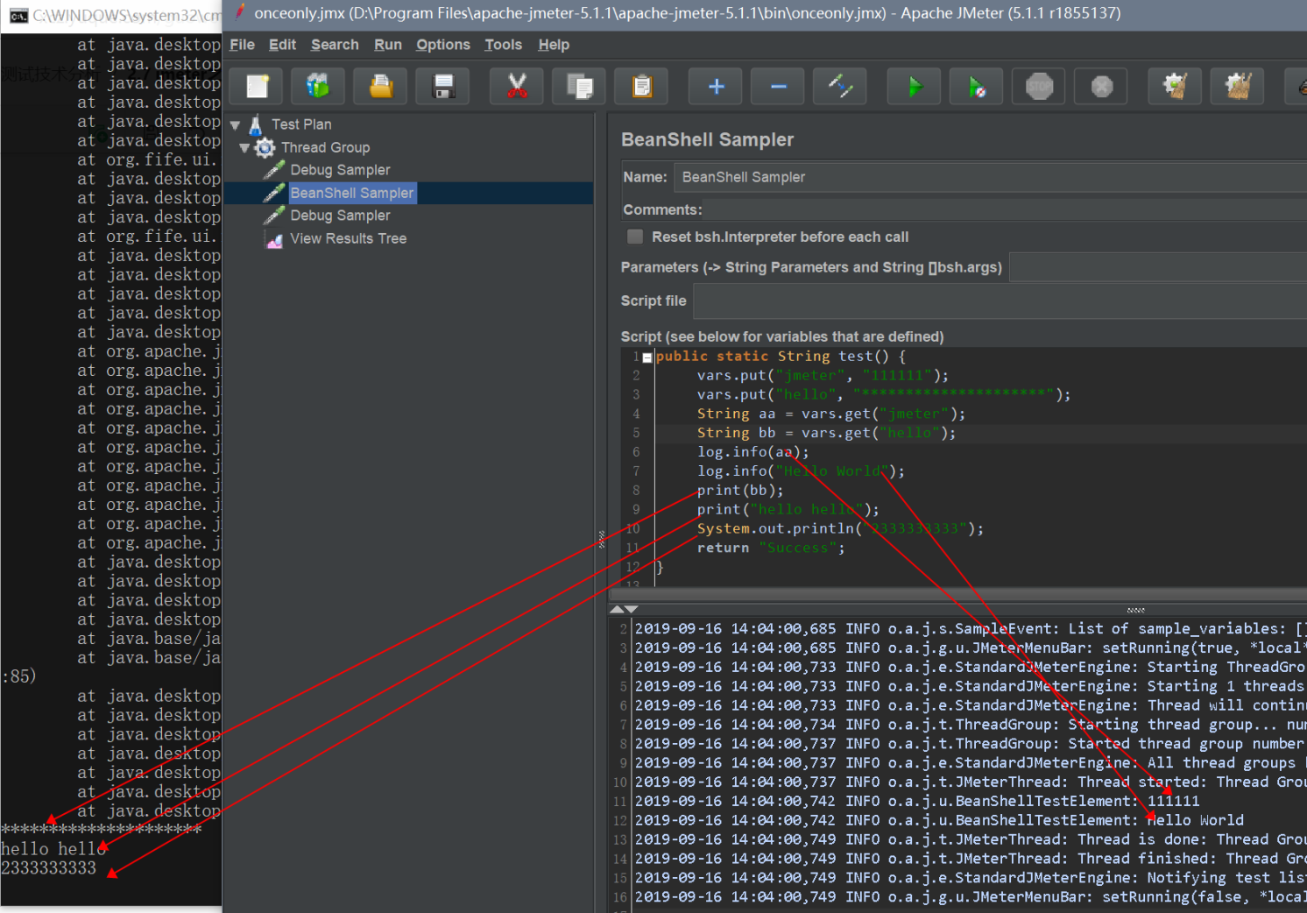Click the log panel collapse arrows

[x=624, y=609]
